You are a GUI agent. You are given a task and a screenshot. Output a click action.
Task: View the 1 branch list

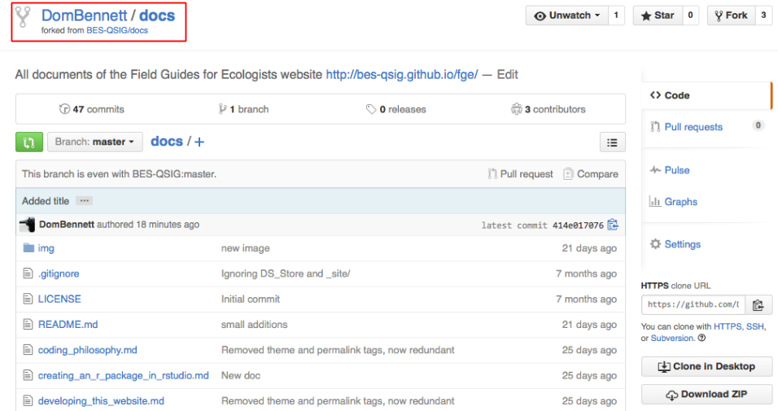pyautogui.click(x=243, y=109)
